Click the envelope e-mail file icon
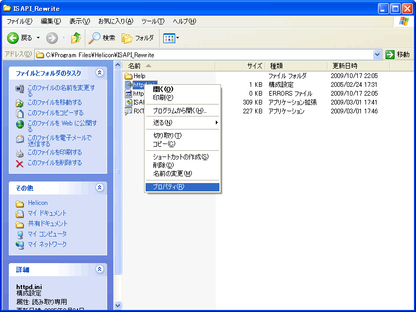Screen dimensions: 416x312 20,139
